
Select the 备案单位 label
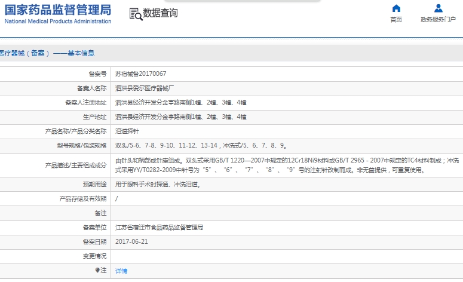94,228
